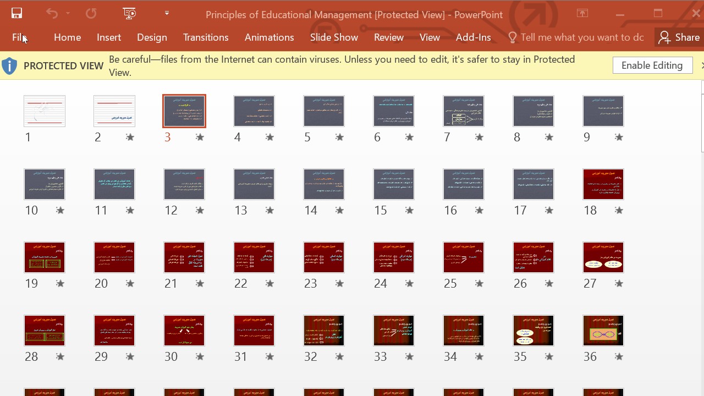This screenshot has width=704, height=396.
Task: Open the Review tab
Action: pyautogui.click(x=389, y=37)
